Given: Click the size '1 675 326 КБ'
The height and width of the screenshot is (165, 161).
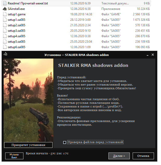Looking at the screenshot, I should click(x=141, y=20).
